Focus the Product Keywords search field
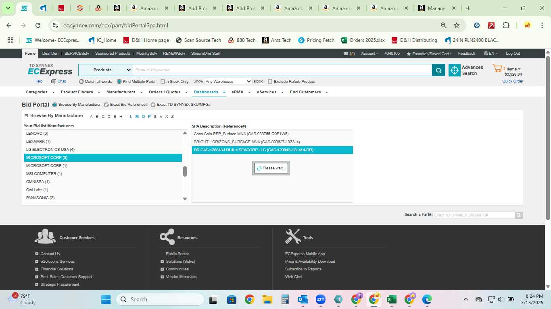Viewport: 551px width, 309px height. pos(282,70)
